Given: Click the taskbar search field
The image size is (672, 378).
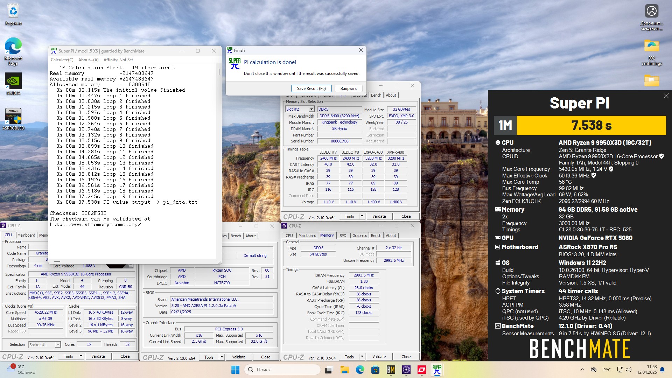Looking at the screenshot, I should 282,370.
